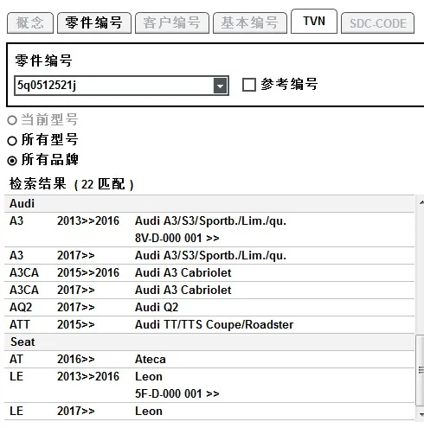Select the A3CA 2017>> Cabriolet row
Viewport: 424px width, 428px height.
coord(209,291)
